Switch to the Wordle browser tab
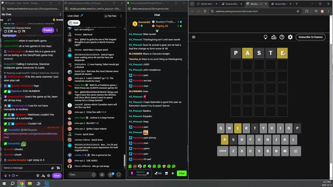Screen dimensions: 333x187 [x=256, y=4]
